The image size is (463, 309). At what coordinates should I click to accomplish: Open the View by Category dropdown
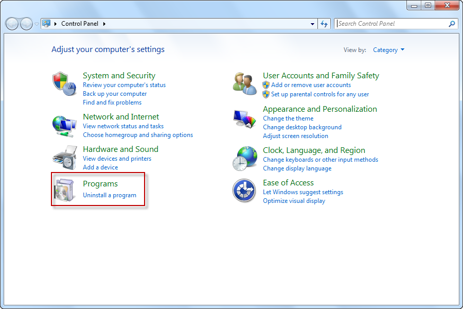(x=388, y=50)
